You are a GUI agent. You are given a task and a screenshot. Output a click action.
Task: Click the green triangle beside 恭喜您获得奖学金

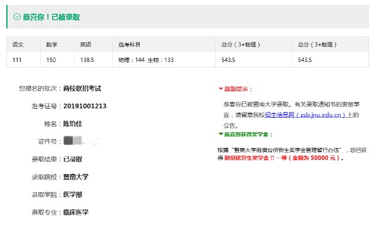221,134
